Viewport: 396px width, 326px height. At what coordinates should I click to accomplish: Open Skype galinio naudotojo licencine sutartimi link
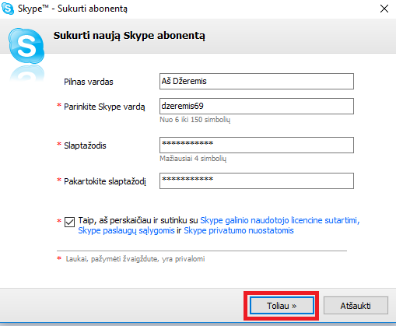point(280,220)
